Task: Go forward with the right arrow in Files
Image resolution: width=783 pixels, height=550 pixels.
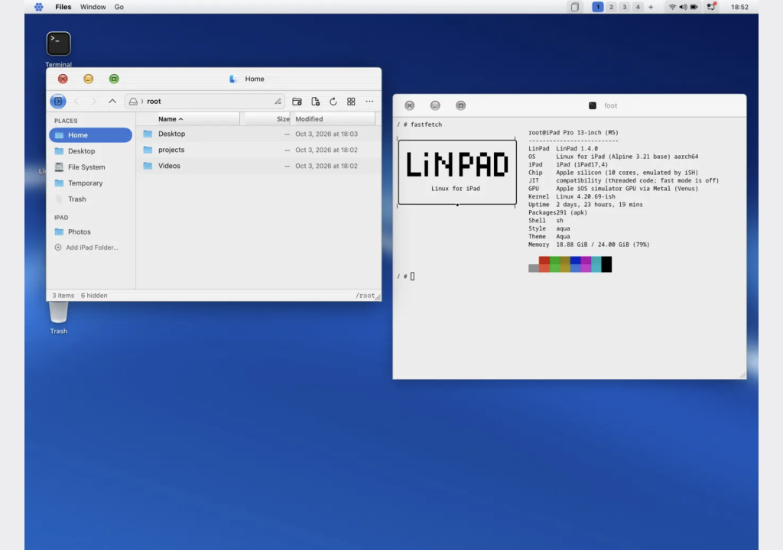Action: point(93,102)
